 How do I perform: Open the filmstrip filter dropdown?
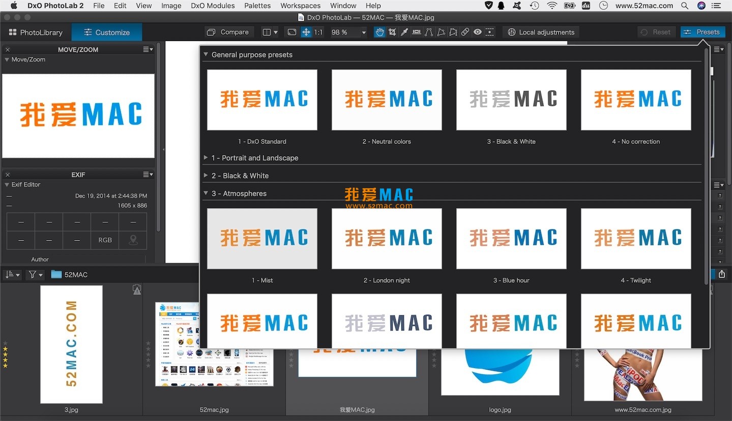click(x=36, y=275)
